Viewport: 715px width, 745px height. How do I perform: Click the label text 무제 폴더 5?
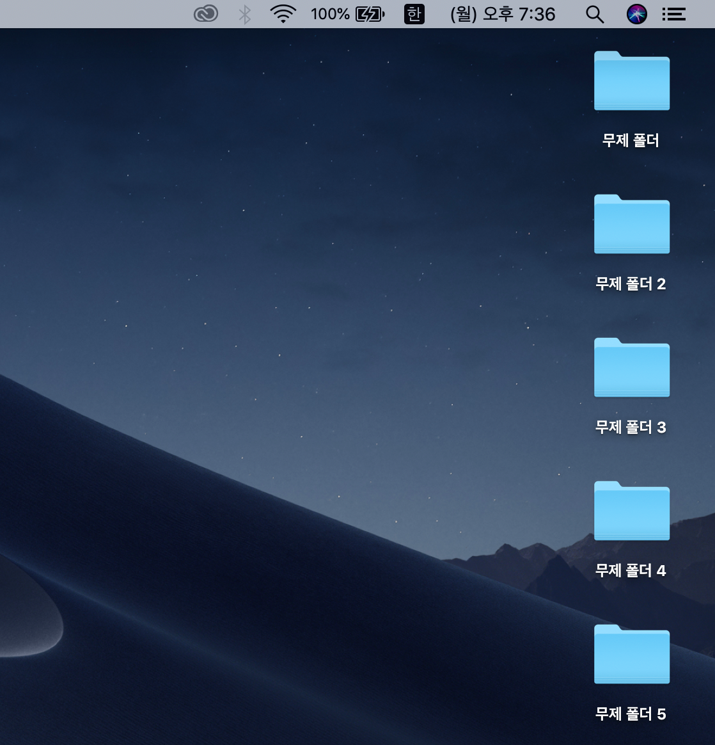click(x=631, y=714)
